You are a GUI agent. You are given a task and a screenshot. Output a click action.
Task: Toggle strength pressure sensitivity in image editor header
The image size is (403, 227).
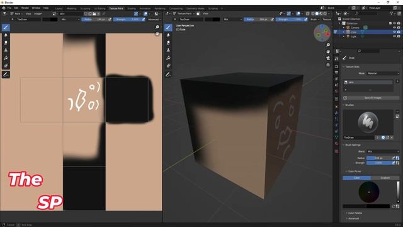(144, 20)
